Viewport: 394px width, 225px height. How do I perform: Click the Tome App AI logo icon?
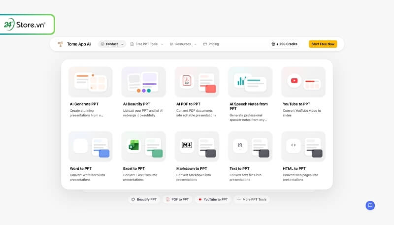click(x=60, y=44)
